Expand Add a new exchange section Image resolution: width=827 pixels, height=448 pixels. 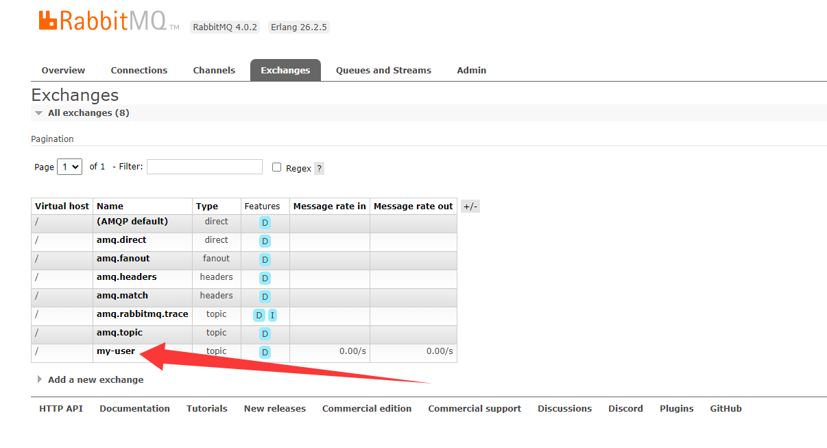(95, 379)
